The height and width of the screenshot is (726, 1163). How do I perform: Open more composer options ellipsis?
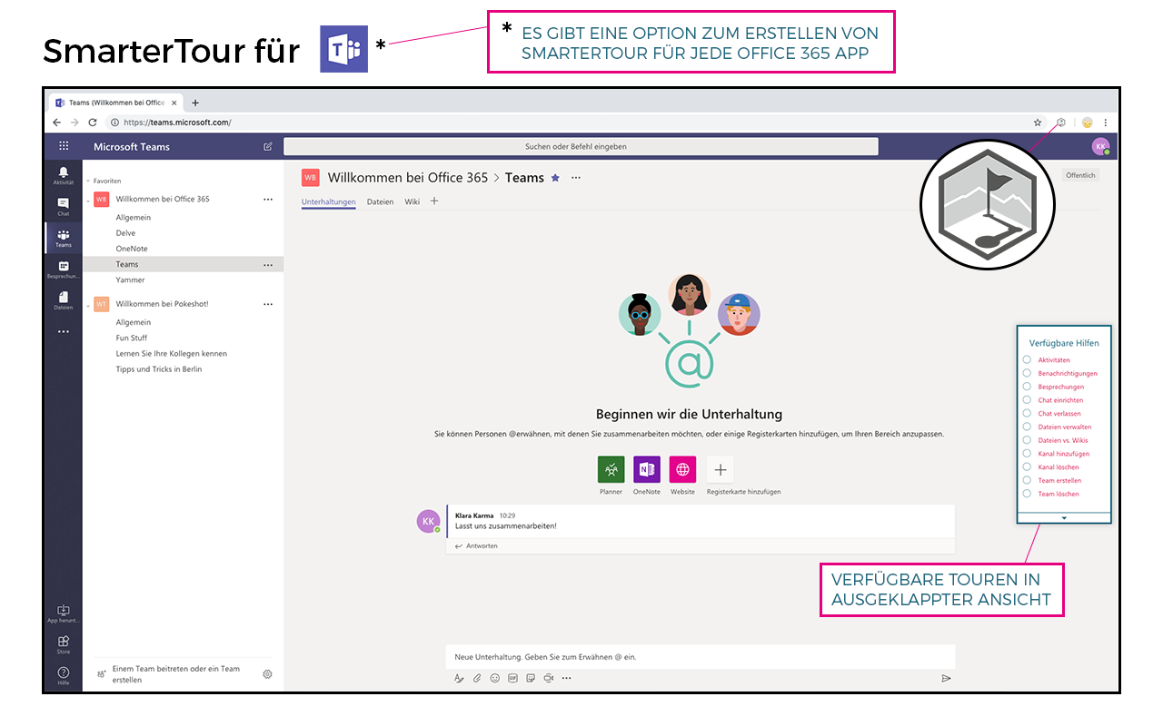pyautogui.click(x=566, y=678)
